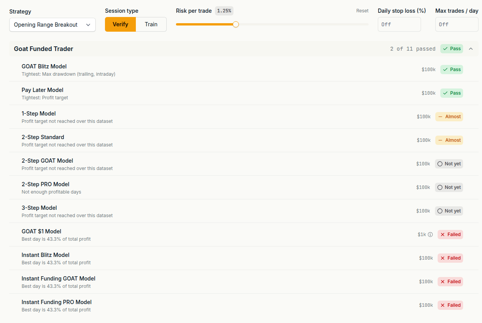Select the Verify session type

coord(120,24)
